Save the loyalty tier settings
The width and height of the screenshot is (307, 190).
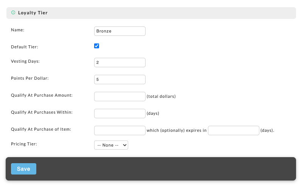click(23, 169)
